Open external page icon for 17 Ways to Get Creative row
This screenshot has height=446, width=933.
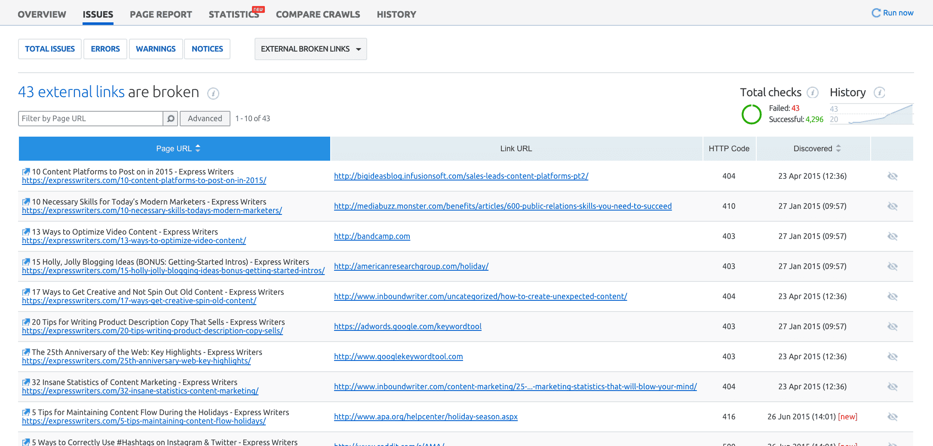tap(26, 292)
